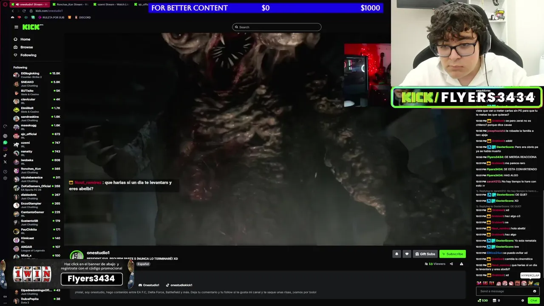This screenshot has width=544, height=306.
Task: Click the Gift Subs button
Action: pos(425,254)
